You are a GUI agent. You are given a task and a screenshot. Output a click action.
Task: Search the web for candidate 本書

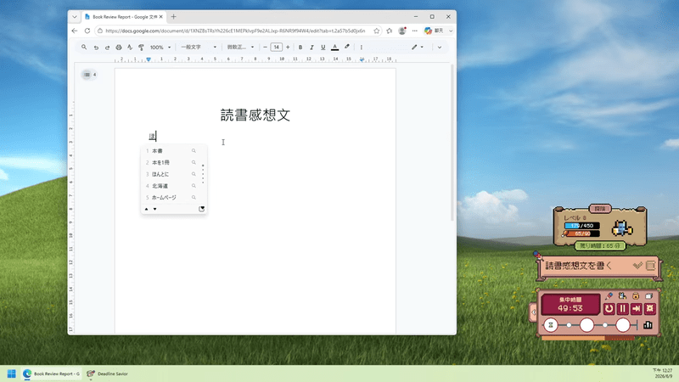click(x=194, y=151)
